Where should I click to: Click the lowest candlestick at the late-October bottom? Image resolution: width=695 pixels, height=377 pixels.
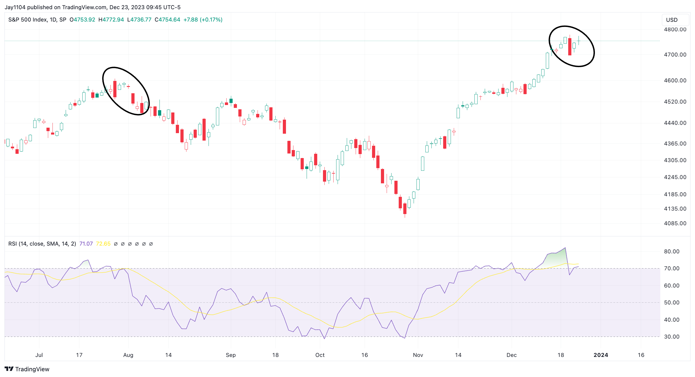click(x=405, y=209)
